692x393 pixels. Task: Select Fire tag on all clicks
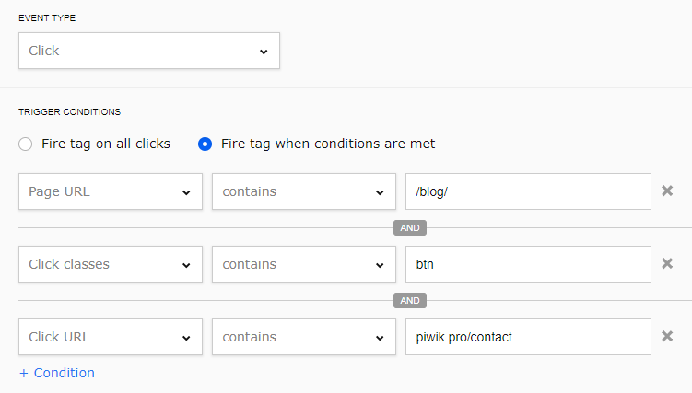click(26, 144)
